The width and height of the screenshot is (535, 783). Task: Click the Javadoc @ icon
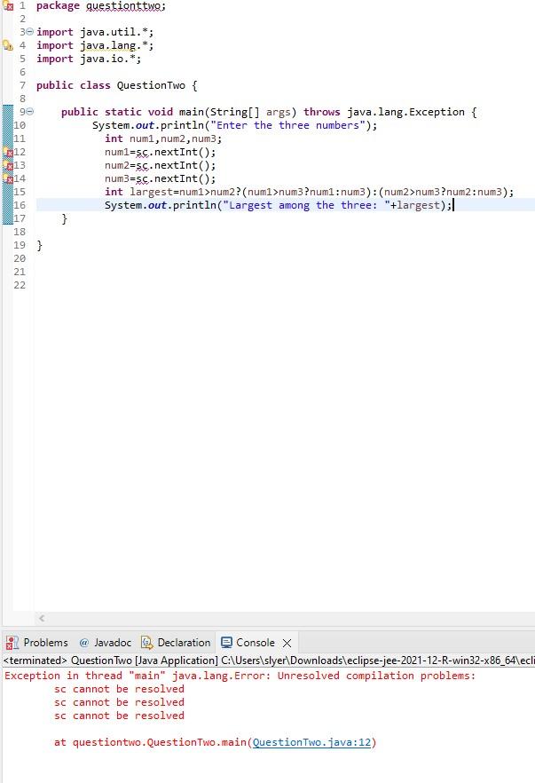click(83, 643)
